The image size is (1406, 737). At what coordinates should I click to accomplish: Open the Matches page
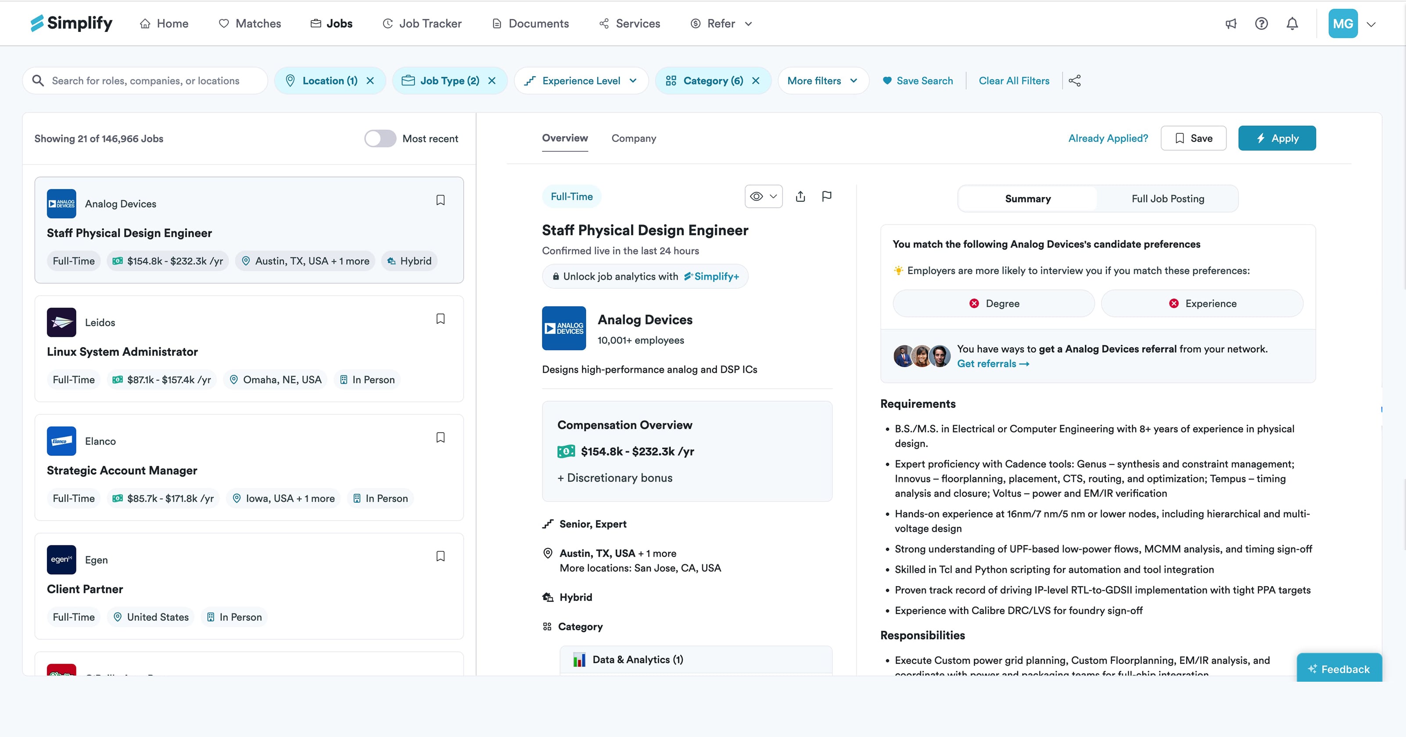point(250,23)
